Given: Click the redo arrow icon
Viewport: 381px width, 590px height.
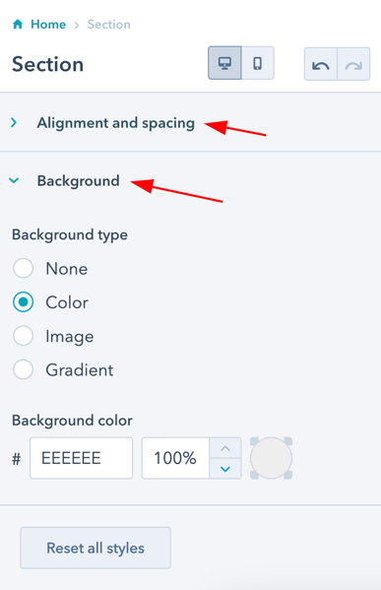Looking at the screenshot, I should 353,64.
